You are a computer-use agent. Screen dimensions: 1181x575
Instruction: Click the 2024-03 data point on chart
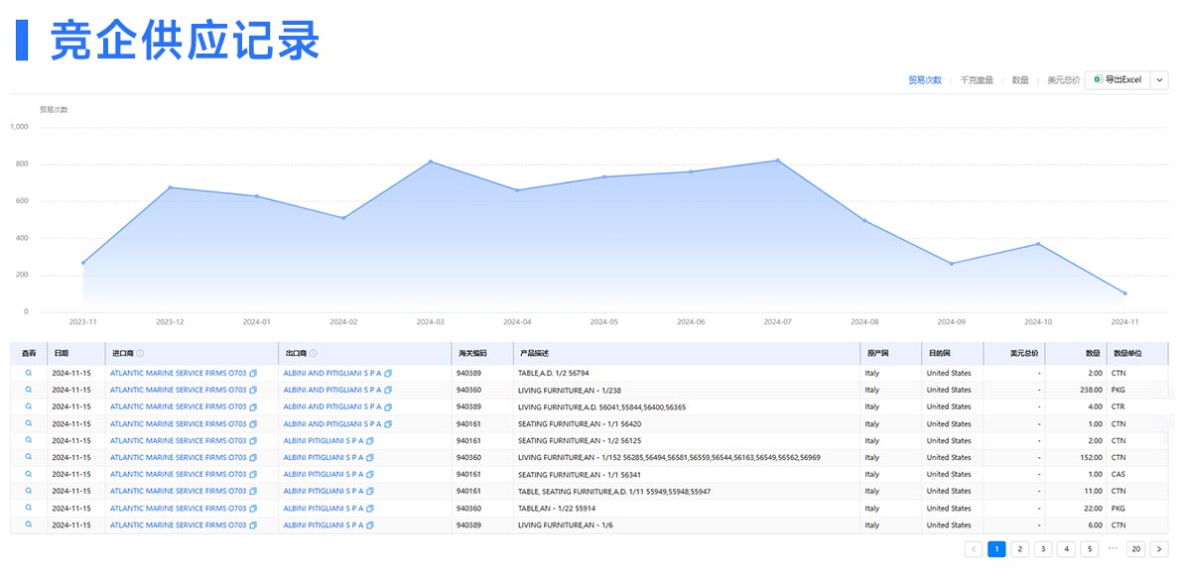430,161
